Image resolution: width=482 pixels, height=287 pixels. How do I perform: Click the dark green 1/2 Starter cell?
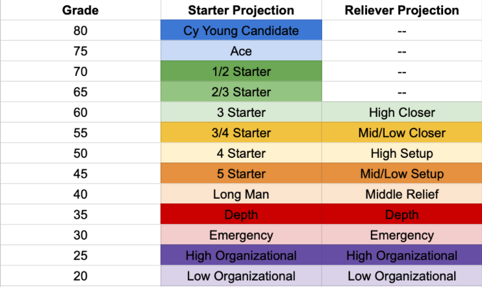coord(241,71)
